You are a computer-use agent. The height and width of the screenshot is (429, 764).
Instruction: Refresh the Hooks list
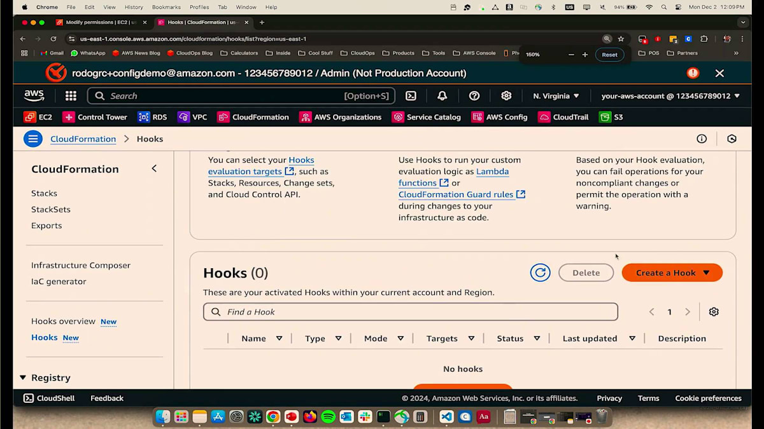pyautogui.click(x=540, y=273)
